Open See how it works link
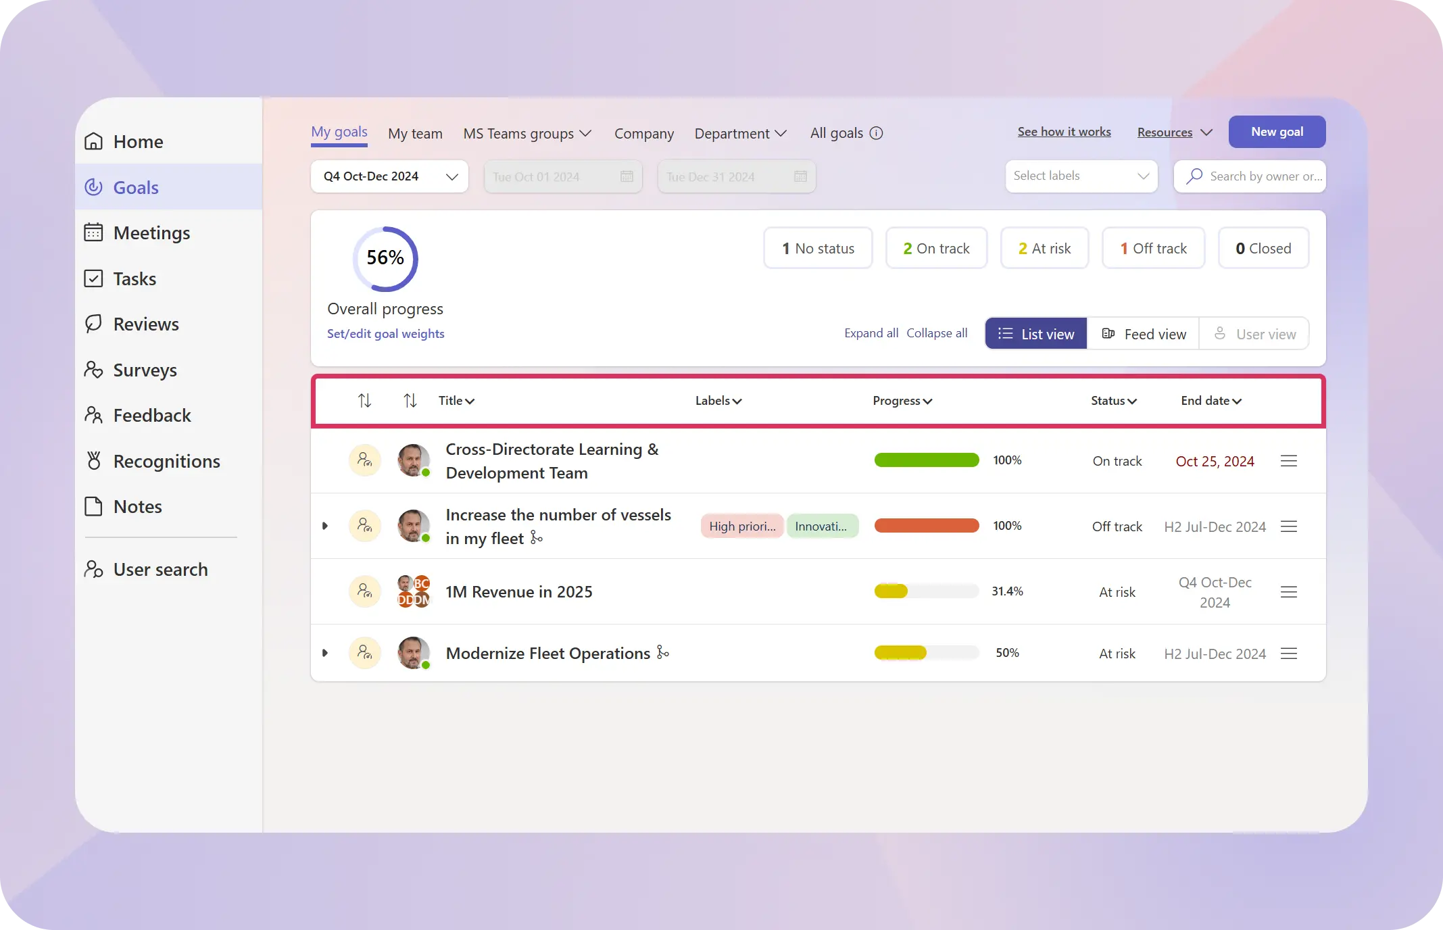 pos(1064,132)
